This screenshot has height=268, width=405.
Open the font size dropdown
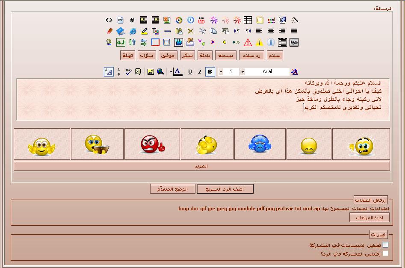click(x=221, y=72)
